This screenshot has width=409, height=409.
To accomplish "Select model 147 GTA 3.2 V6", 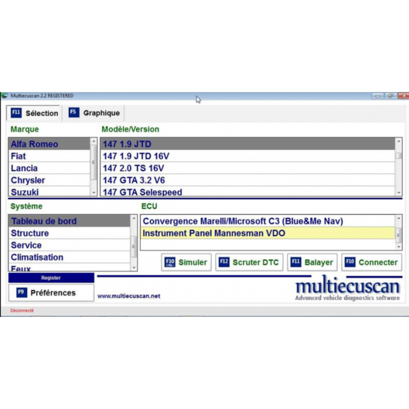I will pos(248,180).
